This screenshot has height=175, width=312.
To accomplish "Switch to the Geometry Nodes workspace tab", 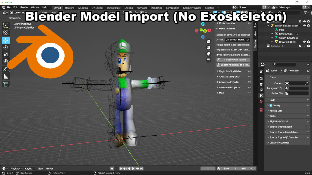I will (192, 8).
